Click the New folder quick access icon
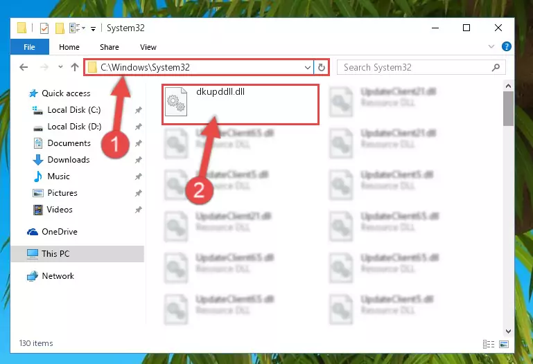Image resolution: width=533 pixels, height=364 pixels. (x=60, y=28)
